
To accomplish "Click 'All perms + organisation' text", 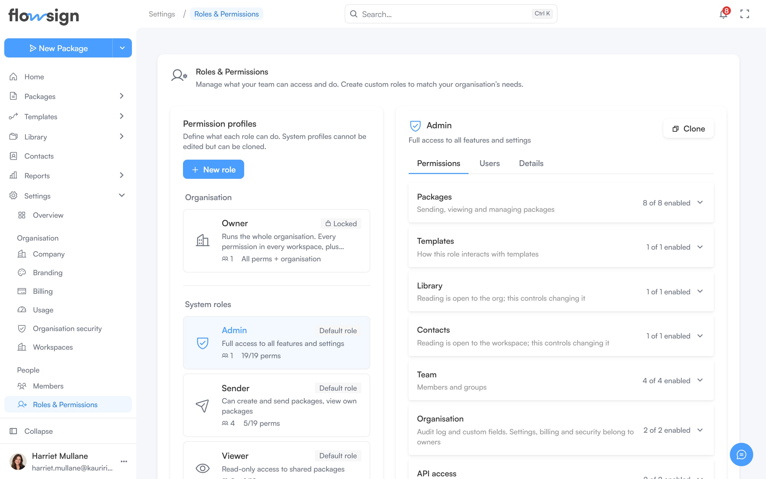I will pos(281,259).
